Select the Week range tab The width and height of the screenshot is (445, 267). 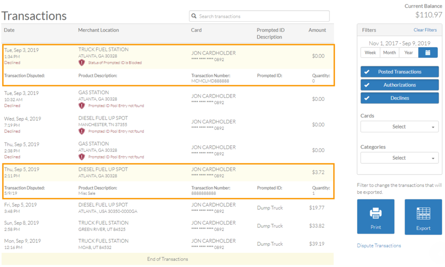tap(370, 53)
